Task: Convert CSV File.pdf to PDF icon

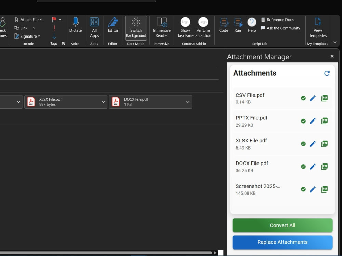Action: [324, 98]
